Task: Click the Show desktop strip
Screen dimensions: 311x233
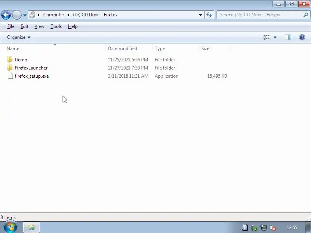Action: pos(308,227)
